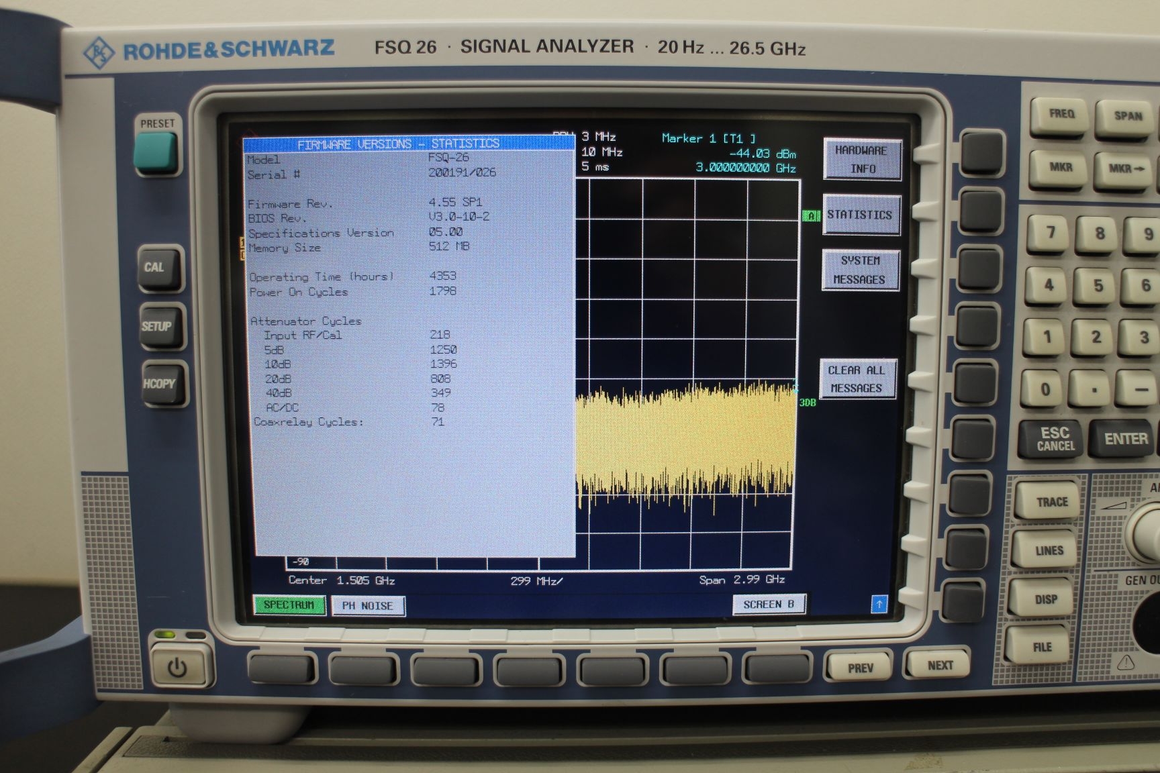Screen dimensions: 1160x773
Task: Click the 'Span 2.99 GHz' readout
Action: point(742,579)
